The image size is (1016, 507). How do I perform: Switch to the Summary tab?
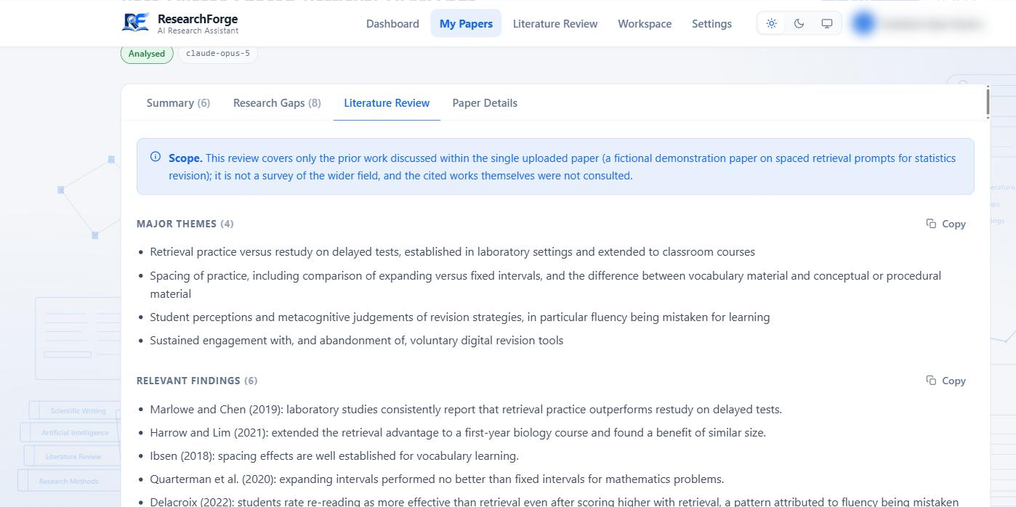(178, 103)
